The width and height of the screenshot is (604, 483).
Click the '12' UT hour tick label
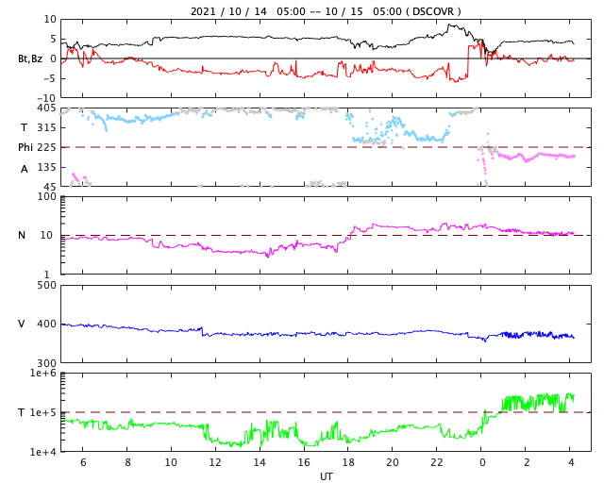tap(215, 462)
